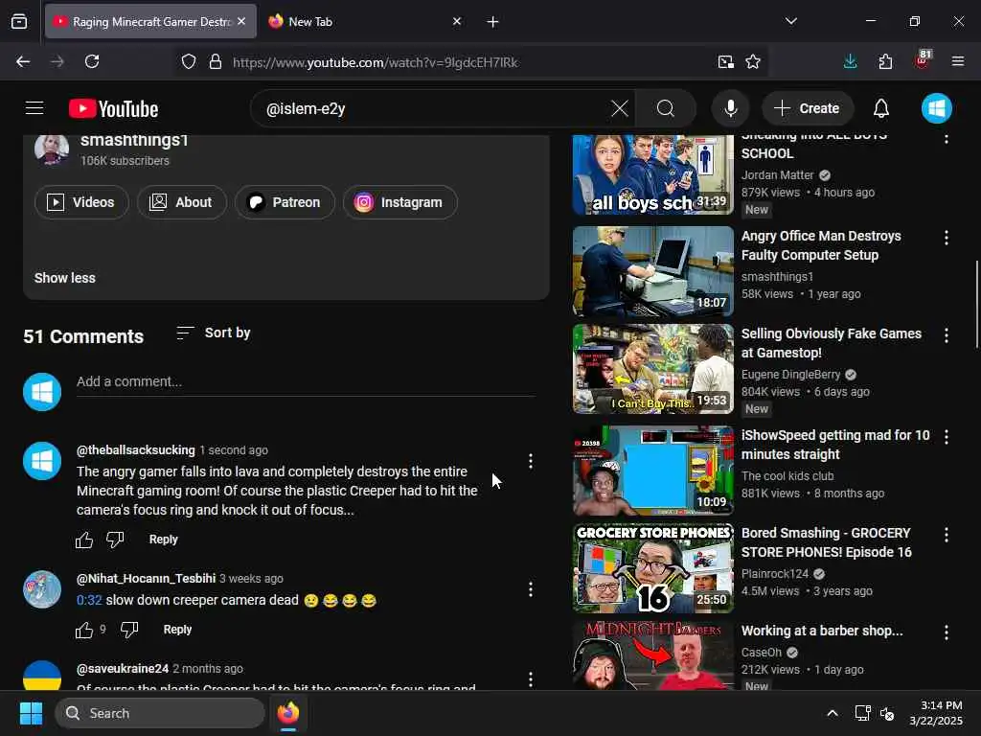
Task: Open more options for iShowSpeed video
Action: (x=946, y=437)
